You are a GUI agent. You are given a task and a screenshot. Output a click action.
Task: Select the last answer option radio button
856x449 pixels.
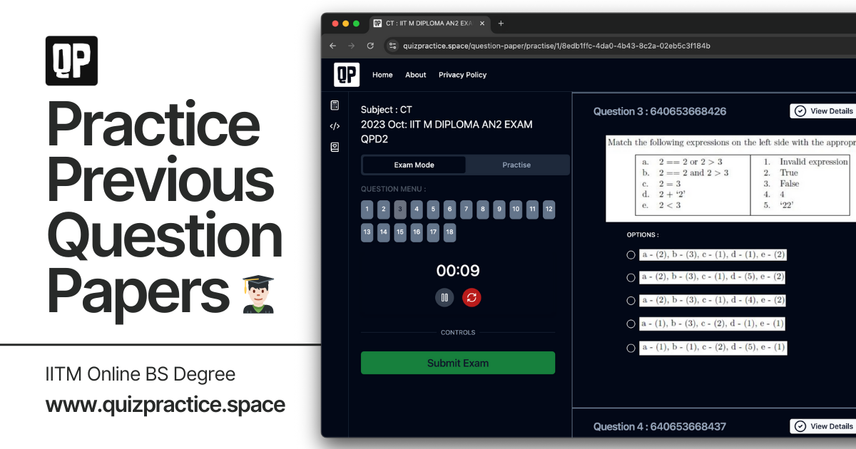pos(631,348)
